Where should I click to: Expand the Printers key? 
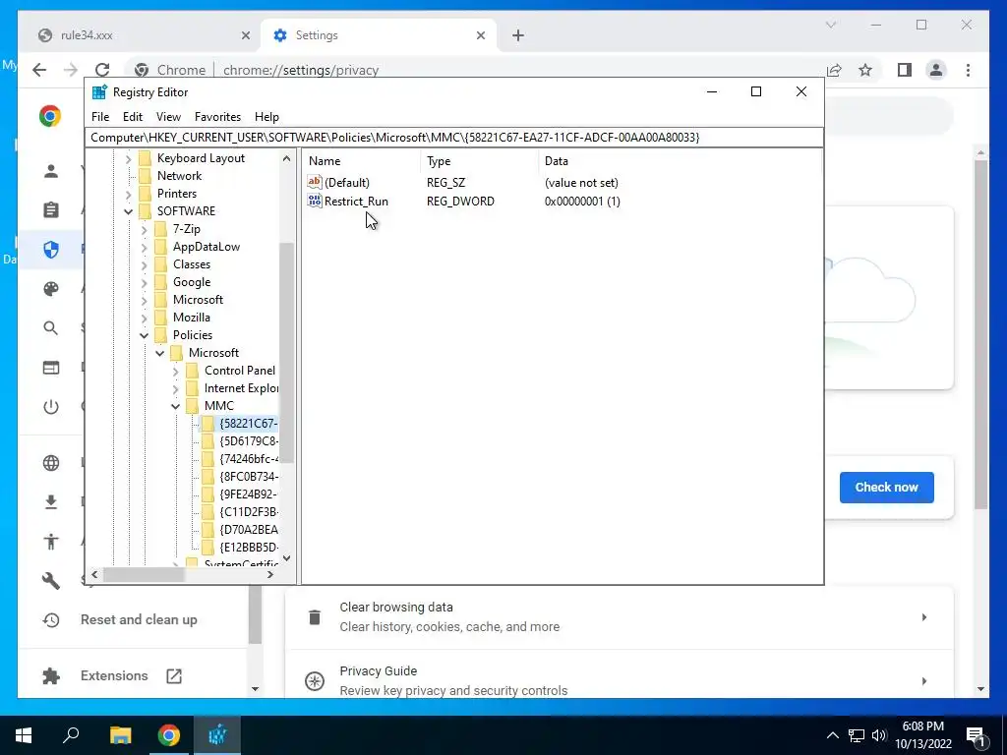[x=129, y=194]
